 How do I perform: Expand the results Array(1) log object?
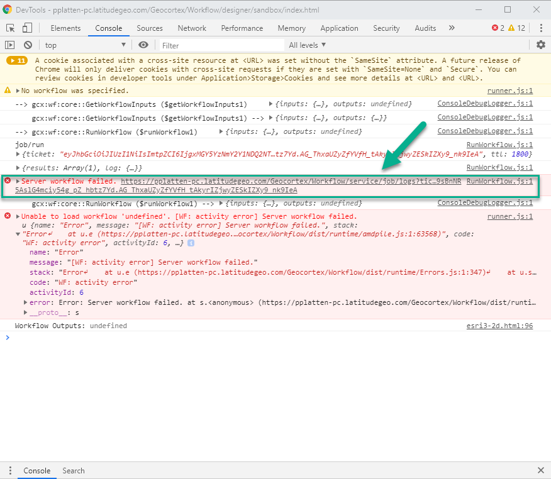coord(18,168)
